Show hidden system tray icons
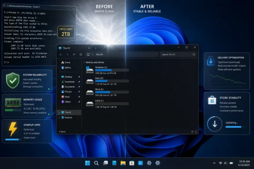The image size is (254, 169). 214,163
